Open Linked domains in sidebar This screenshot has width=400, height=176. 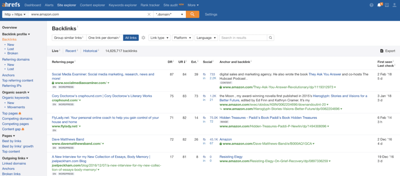coord(14,164)
